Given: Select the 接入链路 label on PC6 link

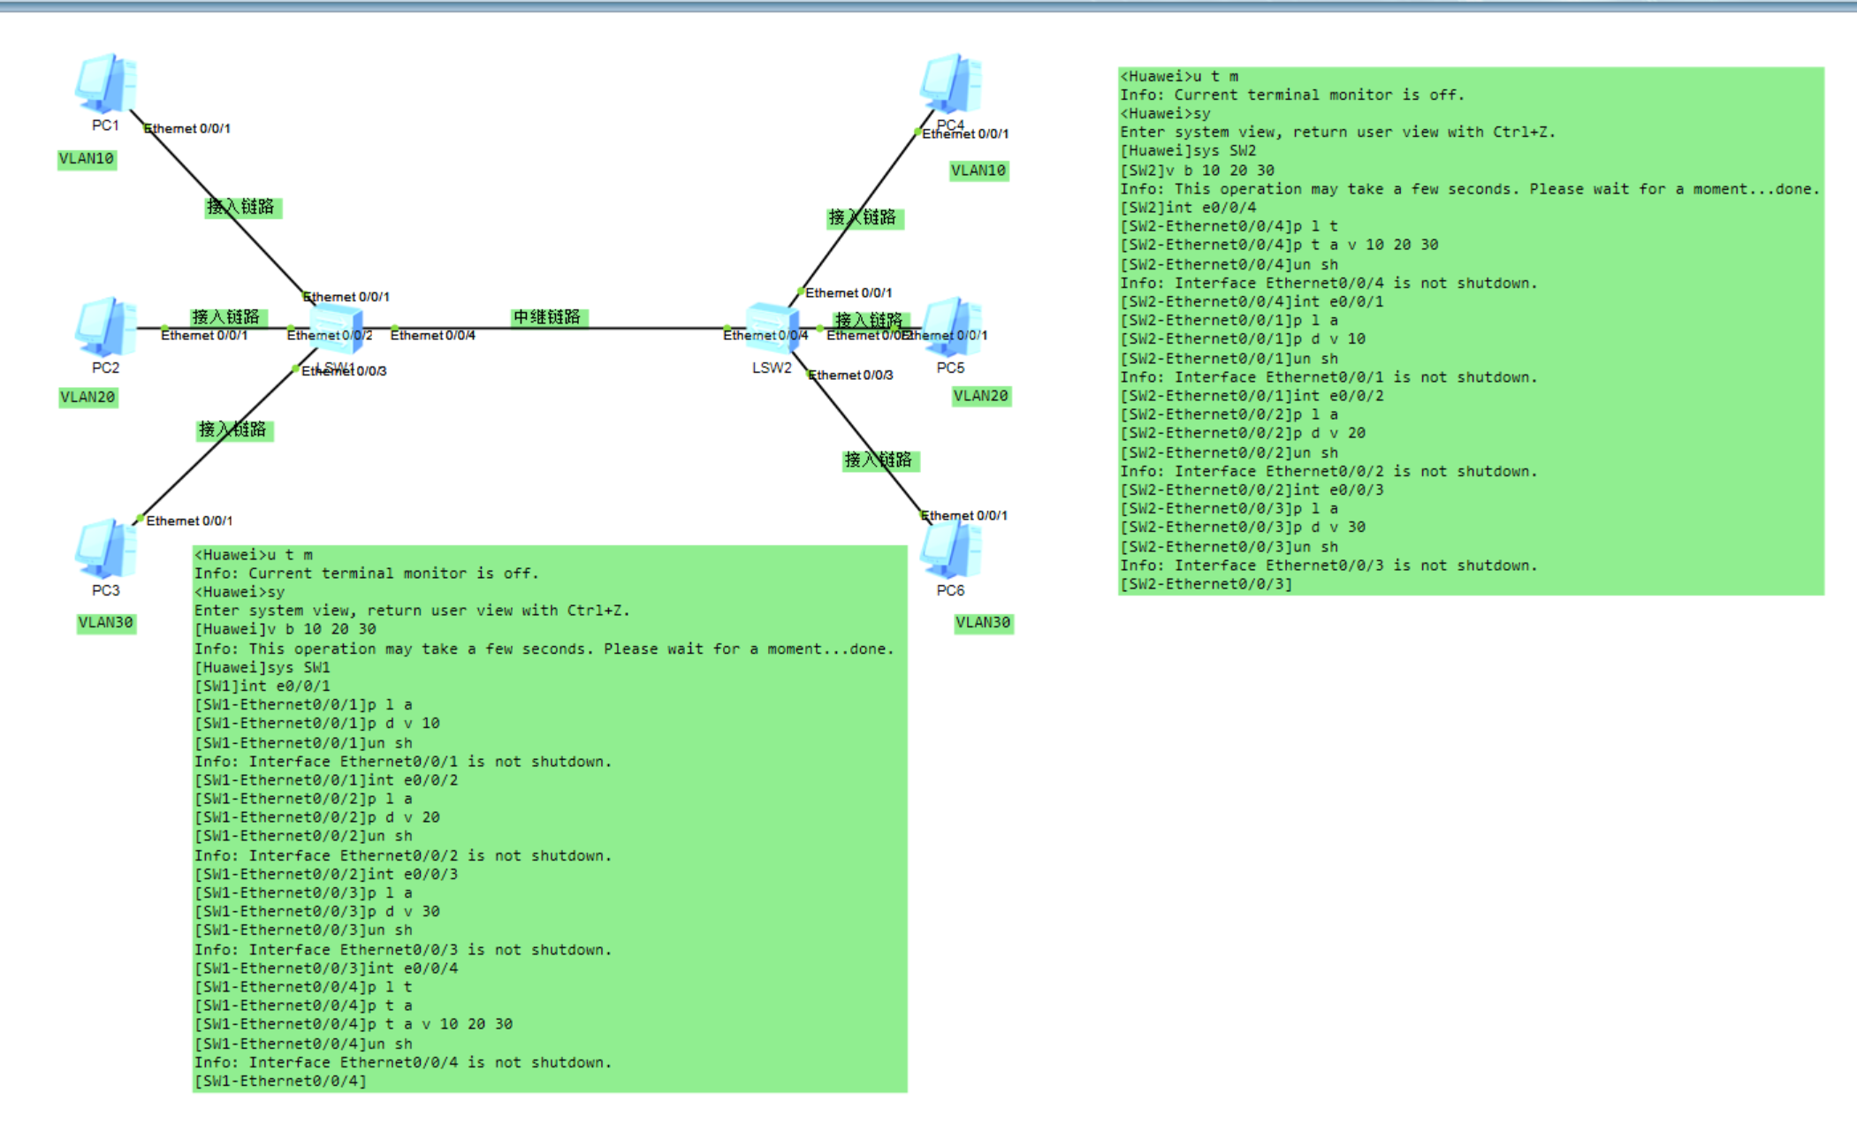Looking at the screenshot, I should point(879,460).
